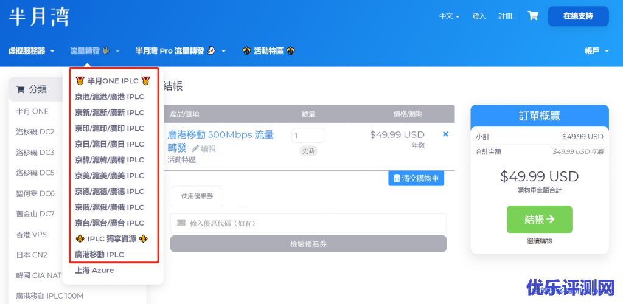Select 京港/滬港/廣港 IPLC menu item
Screen dimensions: 623x304
tap(110, 97)
